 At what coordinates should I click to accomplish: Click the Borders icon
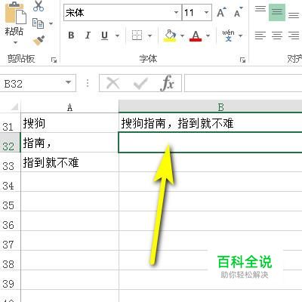(137, 35)
